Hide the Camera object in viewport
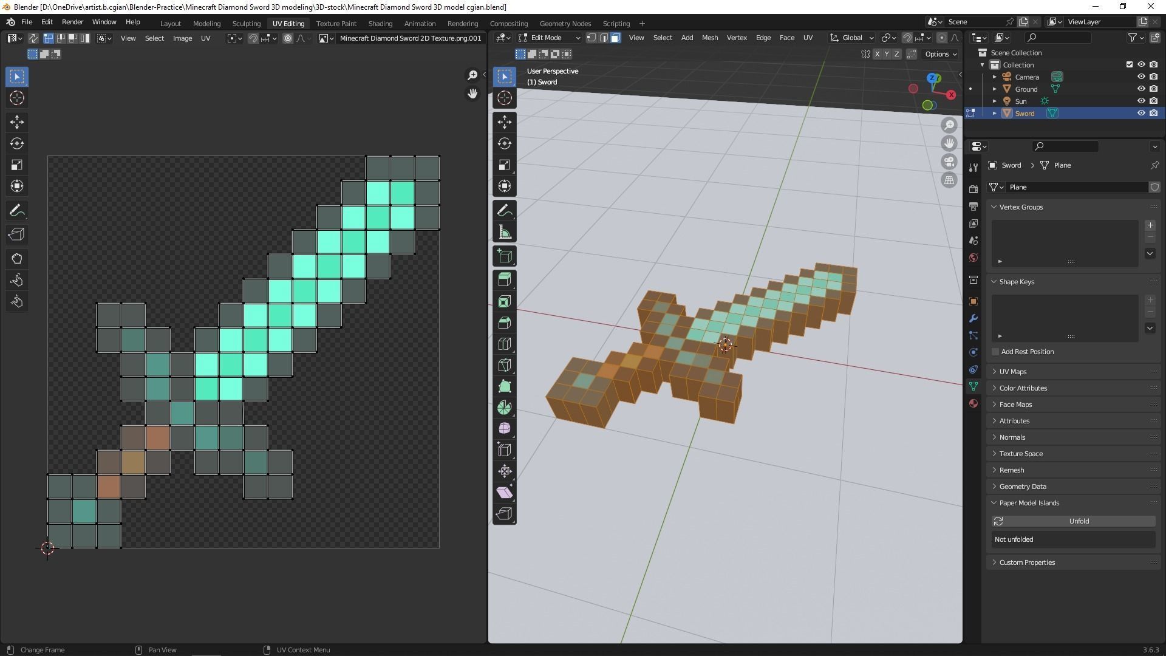 (x=1141, y=77)
